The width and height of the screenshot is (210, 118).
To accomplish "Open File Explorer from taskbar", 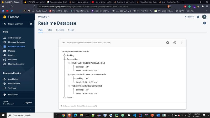I will (x=81, y=115).
